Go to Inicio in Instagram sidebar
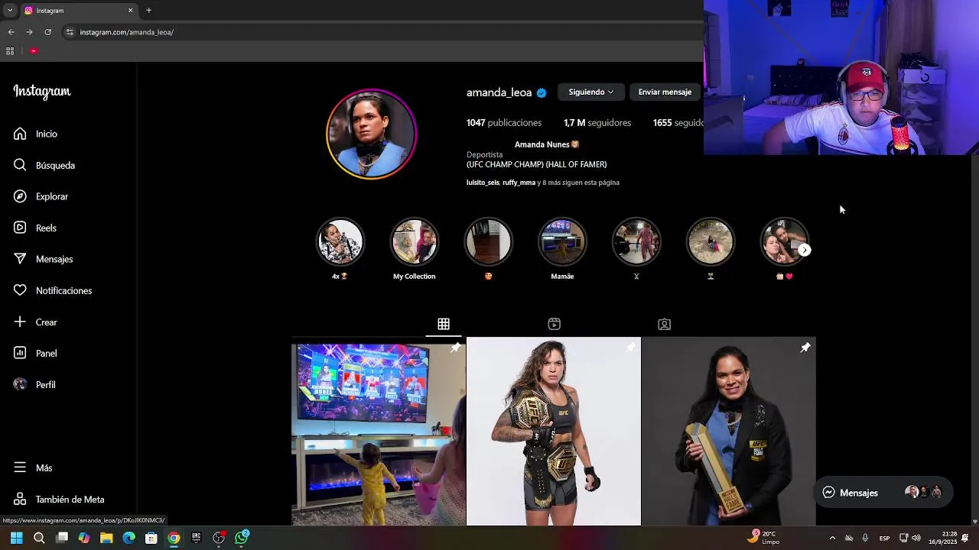This screenshot has width=979, height=550. click(35, 134)
